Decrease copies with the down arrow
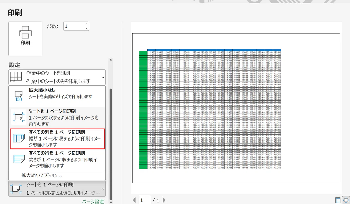Image resolution: width=350 pixels, height=204 pixels. pyautogui.click(x=86, y=28)
